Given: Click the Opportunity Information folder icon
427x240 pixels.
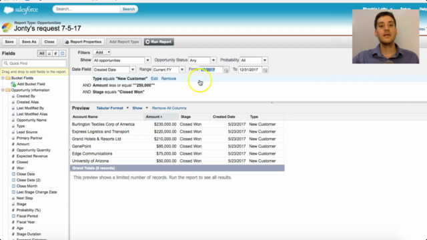Looking at the screenshot, I should click(8, 90).
